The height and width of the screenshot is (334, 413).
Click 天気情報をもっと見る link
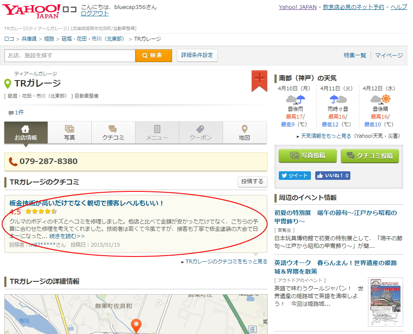pyautogui.click(x=326, y=136)
